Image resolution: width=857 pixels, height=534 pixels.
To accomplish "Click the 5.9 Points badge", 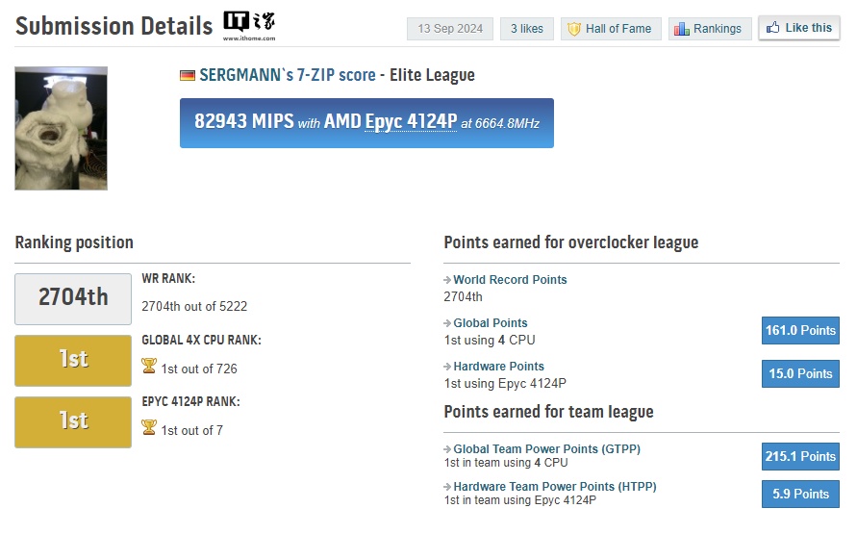I will click(x=800, y=494).
